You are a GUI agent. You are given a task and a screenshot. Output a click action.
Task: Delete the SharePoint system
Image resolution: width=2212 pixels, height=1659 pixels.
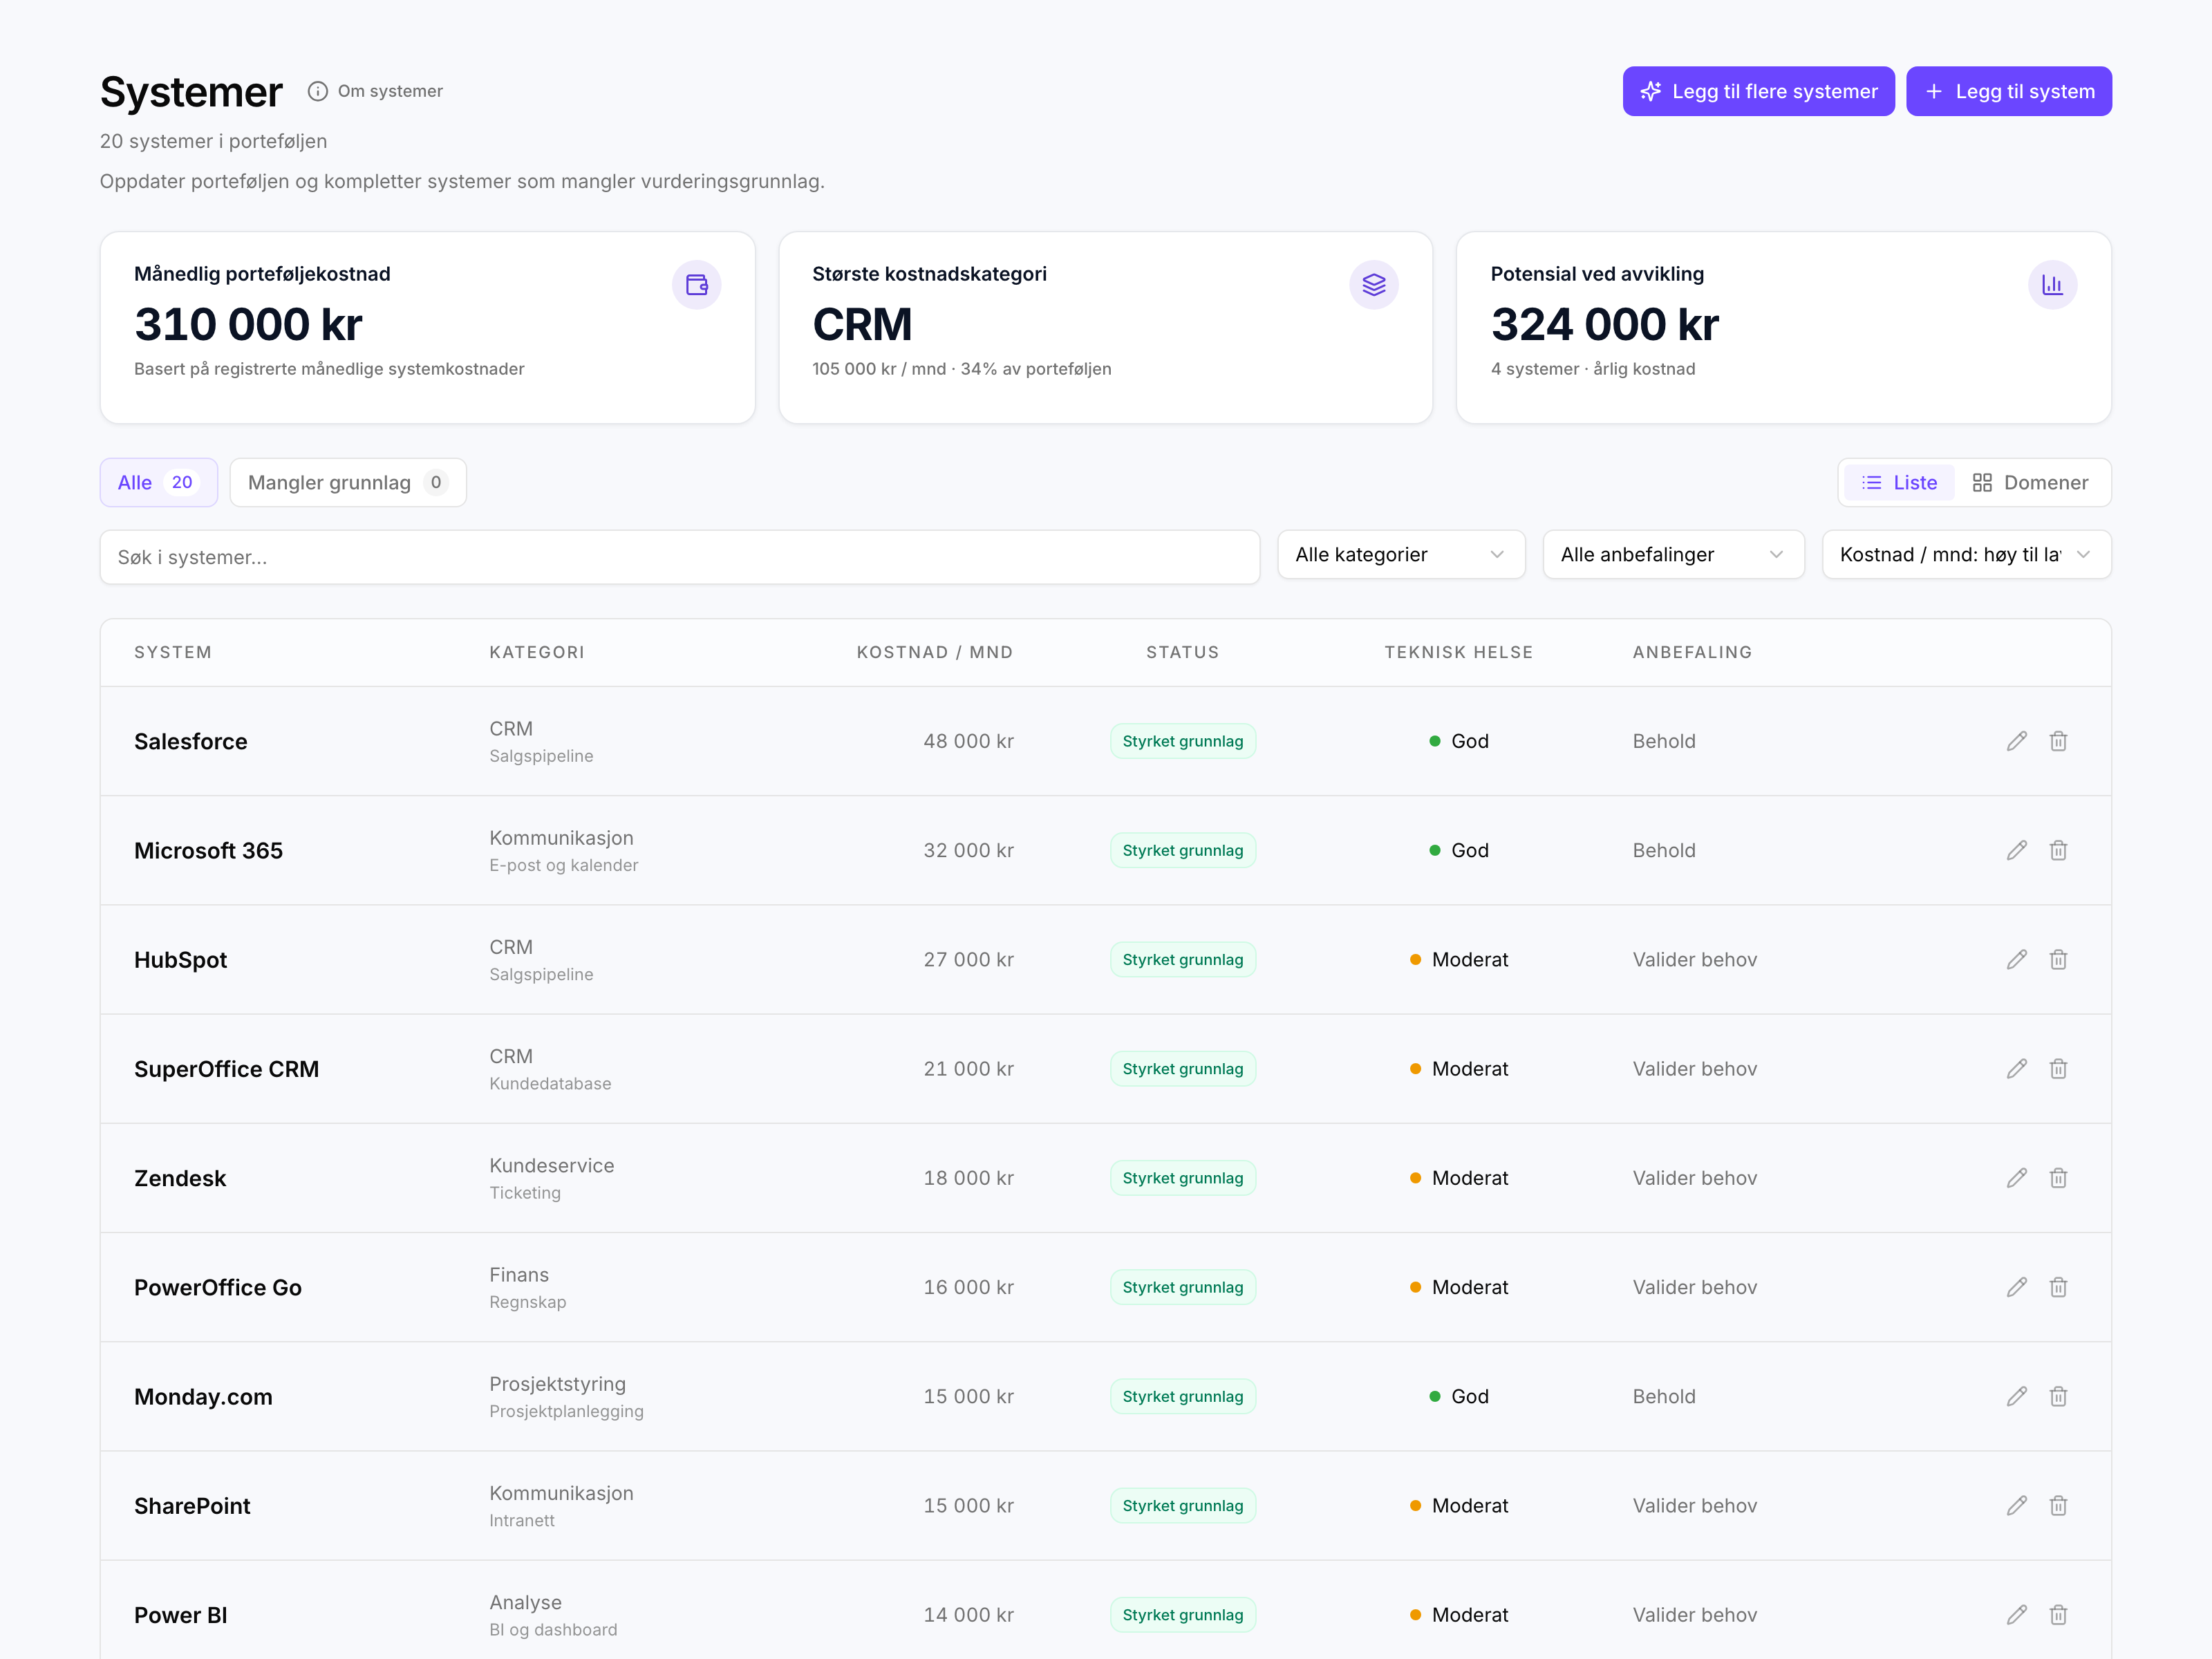(2058, 1505)
